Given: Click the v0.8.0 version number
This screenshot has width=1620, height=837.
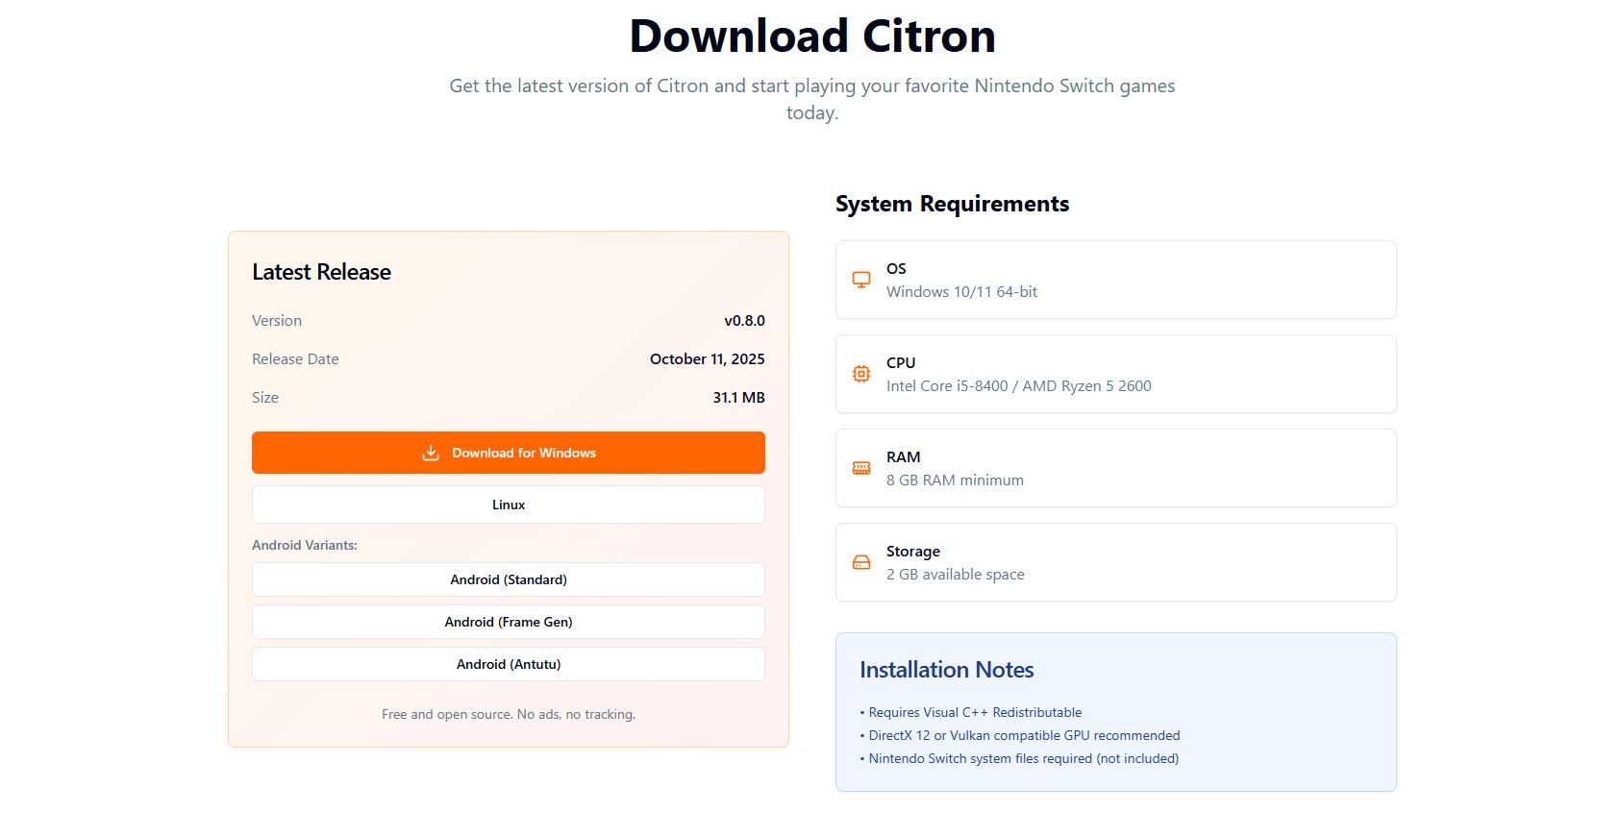Looking at the screenshot, I should tap(744, 321).
